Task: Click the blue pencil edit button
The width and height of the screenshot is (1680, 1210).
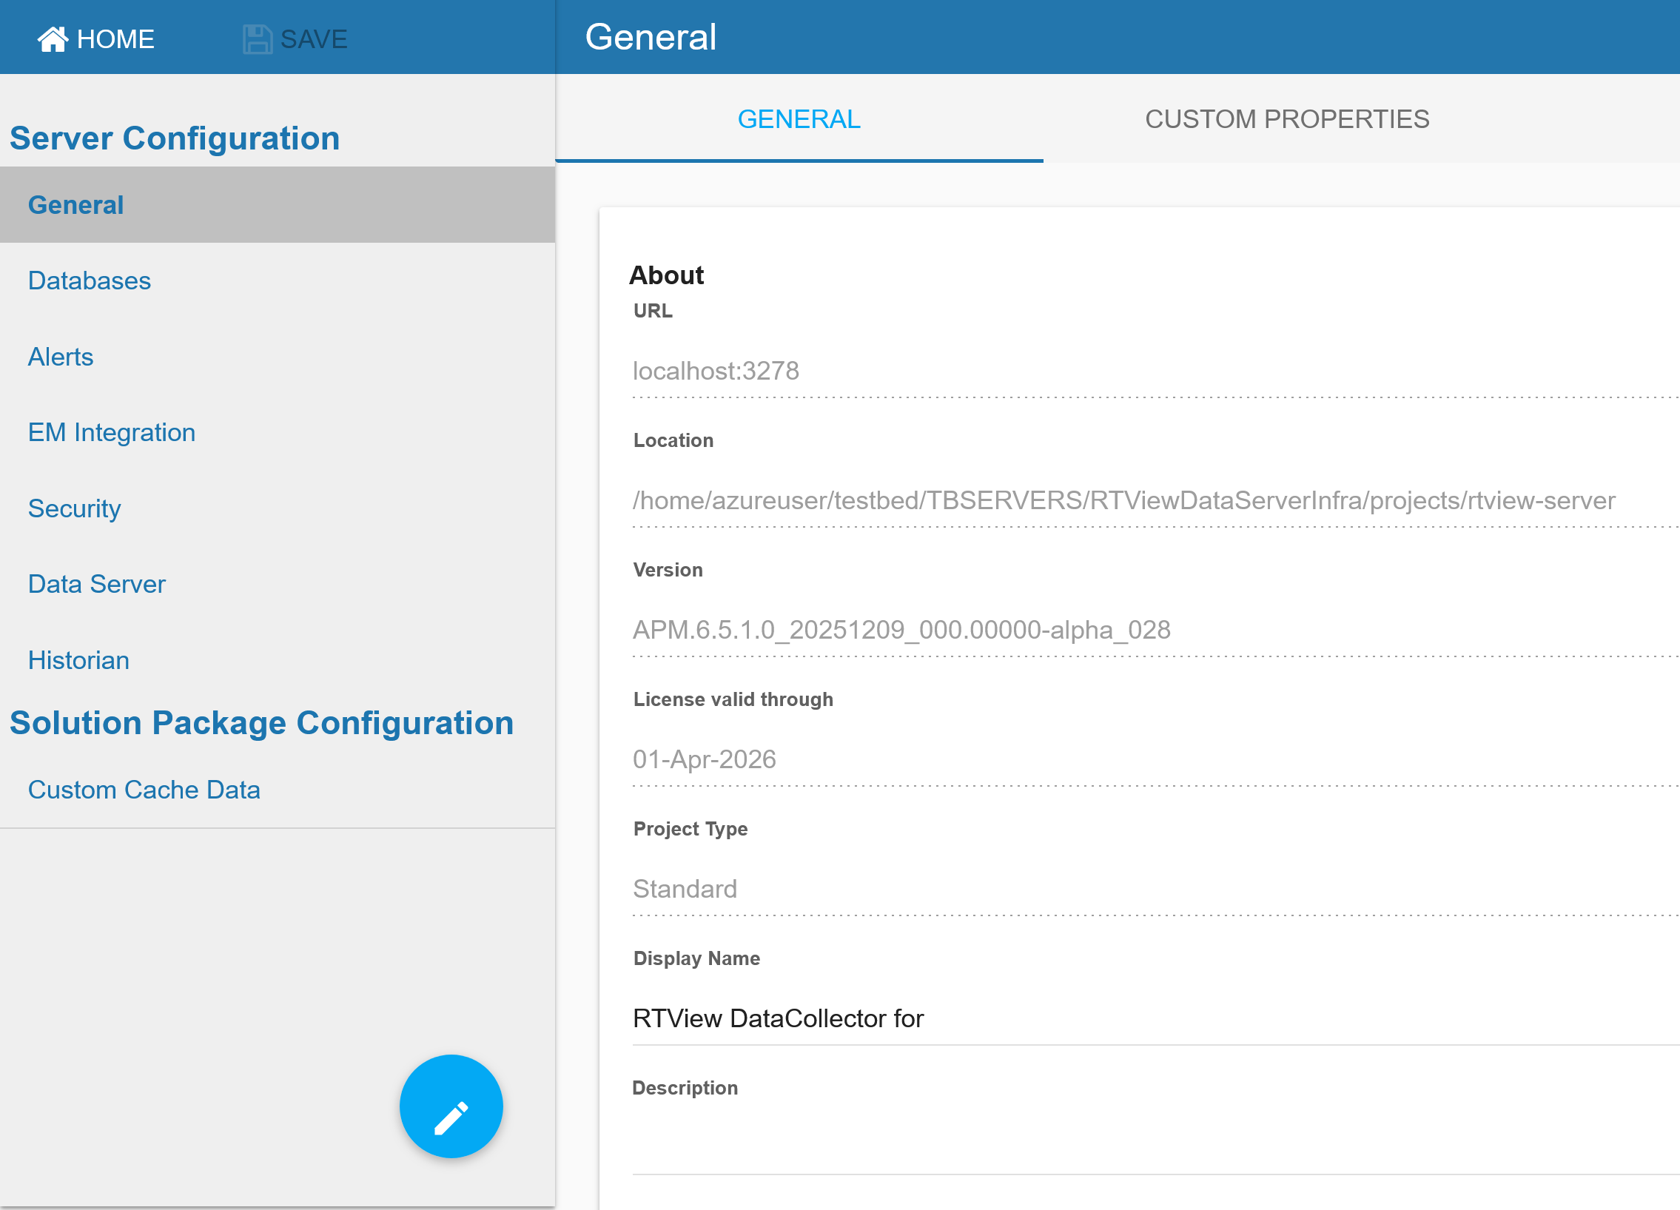Action: 451,1106
